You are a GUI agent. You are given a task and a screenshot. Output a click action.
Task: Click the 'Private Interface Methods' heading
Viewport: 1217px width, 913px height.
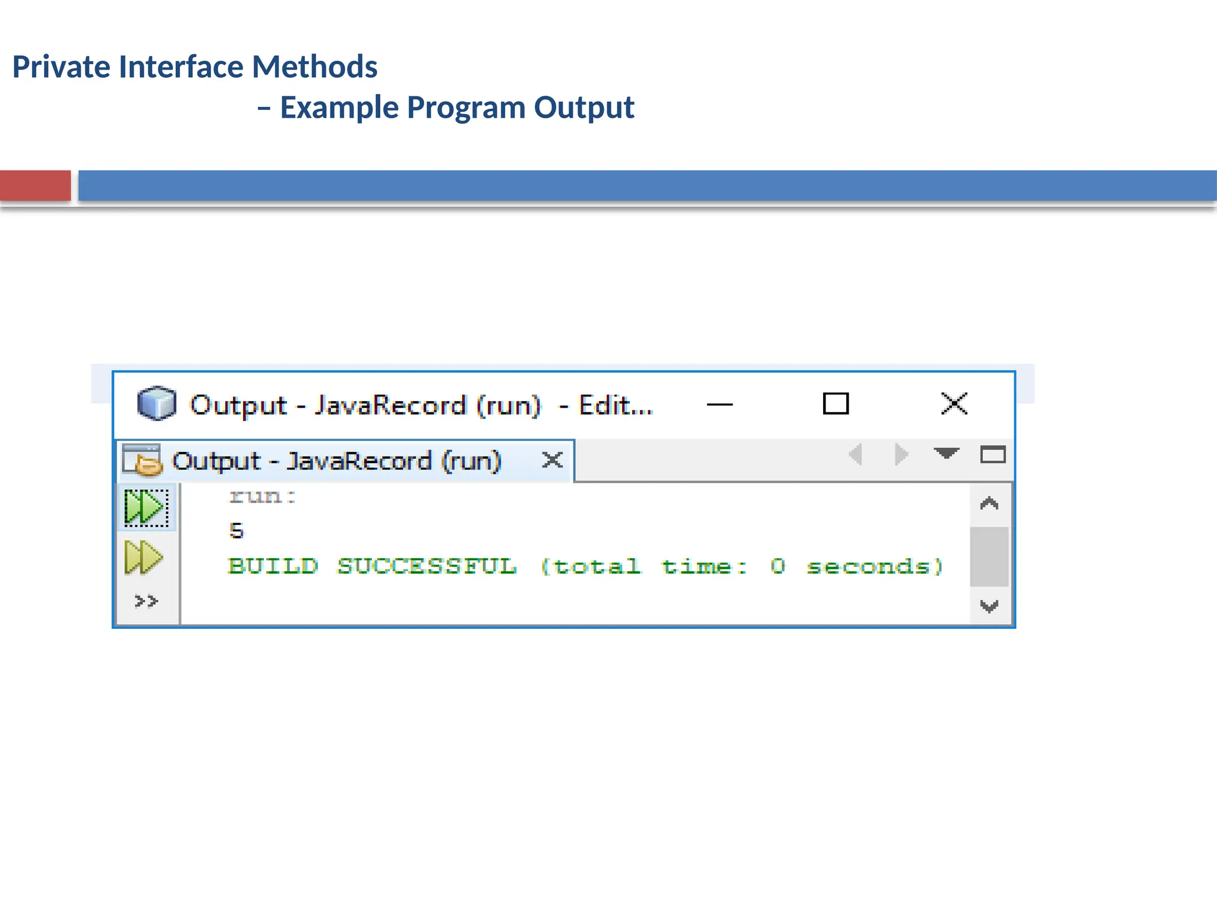195,67
